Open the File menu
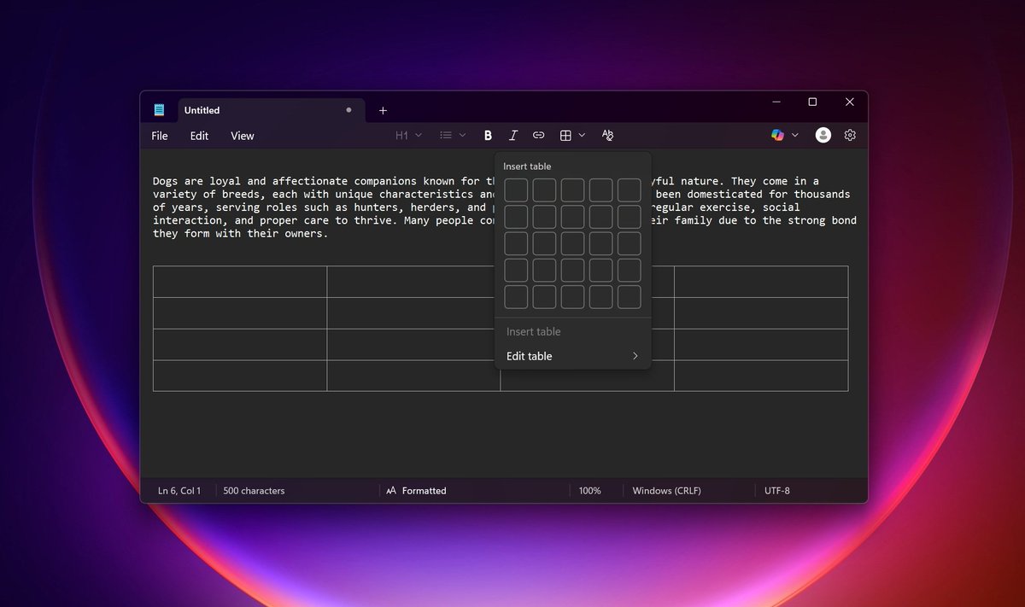This screenshot has width=1025, height=607. click(159, 135)
